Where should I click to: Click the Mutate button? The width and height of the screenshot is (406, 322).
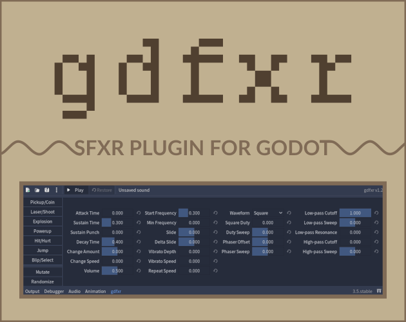[43, 272]
